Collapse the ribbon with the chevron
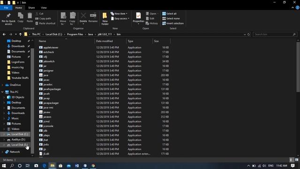Viewport: 300px width, 169px height. [292, 8]
